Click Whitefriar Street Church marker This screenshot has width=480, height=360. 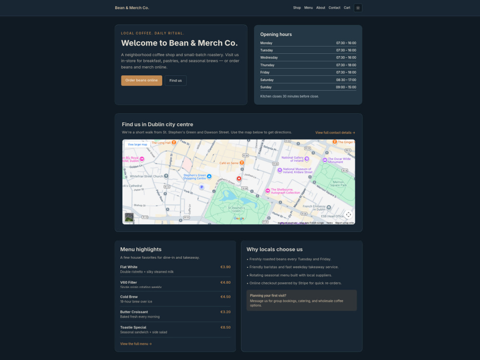166,176
